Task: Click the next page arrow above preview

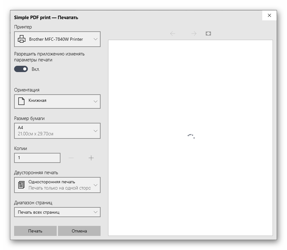Action: (x=194, y=34)
